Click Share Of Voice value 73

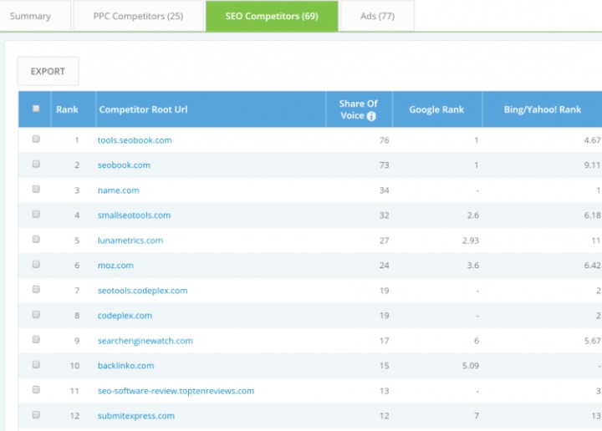tap(385, 165)
